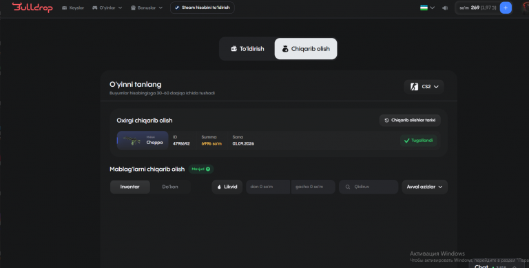Click the M4A4 Choppa item thumbnail
529x268 pixels.
[143, 141]
